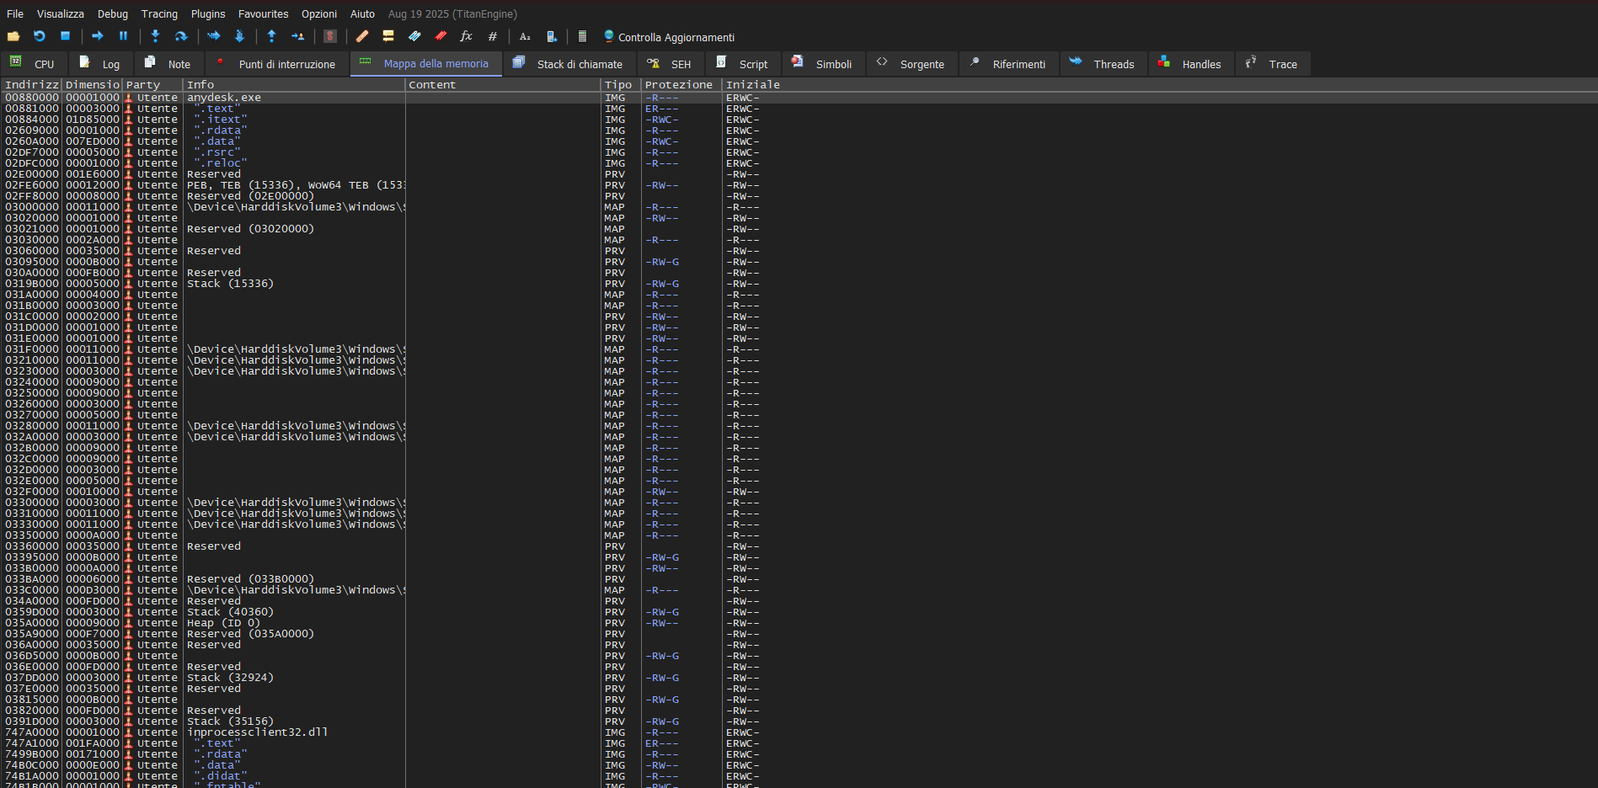Launch the Calculator tool icon

[582, 36]
